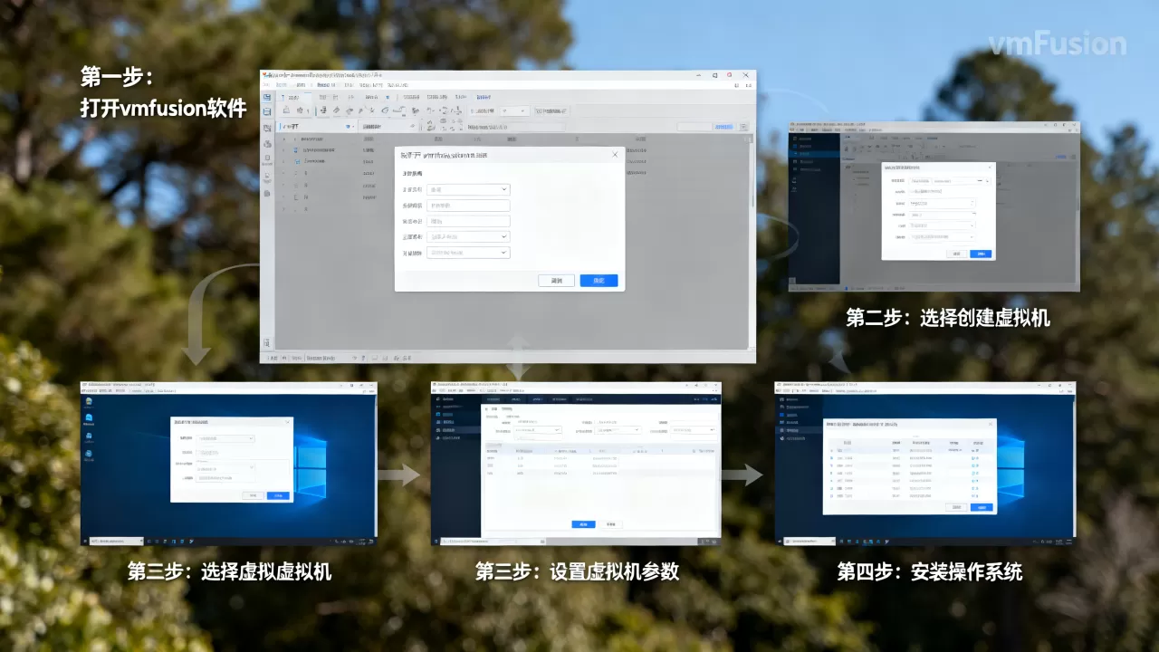Click the blue confirm button in step-one dialog
Screen dimensions: 1159x652
[x=599, y=281]
